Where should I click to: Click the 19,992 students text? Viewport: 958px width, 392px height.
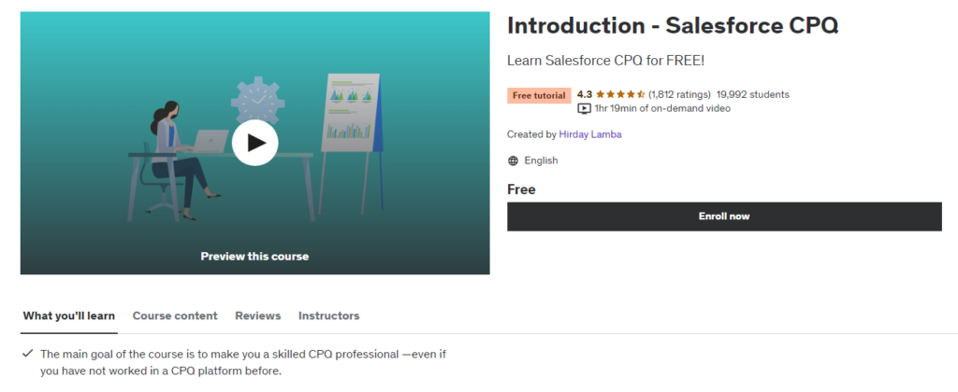(753, 94)
